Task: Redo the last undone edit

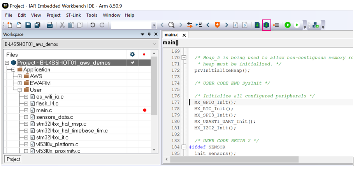Action: tap(102, 25)
